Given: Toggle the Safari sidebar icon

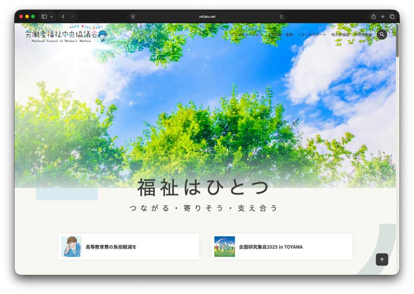Looking at the screenshot, I should 44,17.
